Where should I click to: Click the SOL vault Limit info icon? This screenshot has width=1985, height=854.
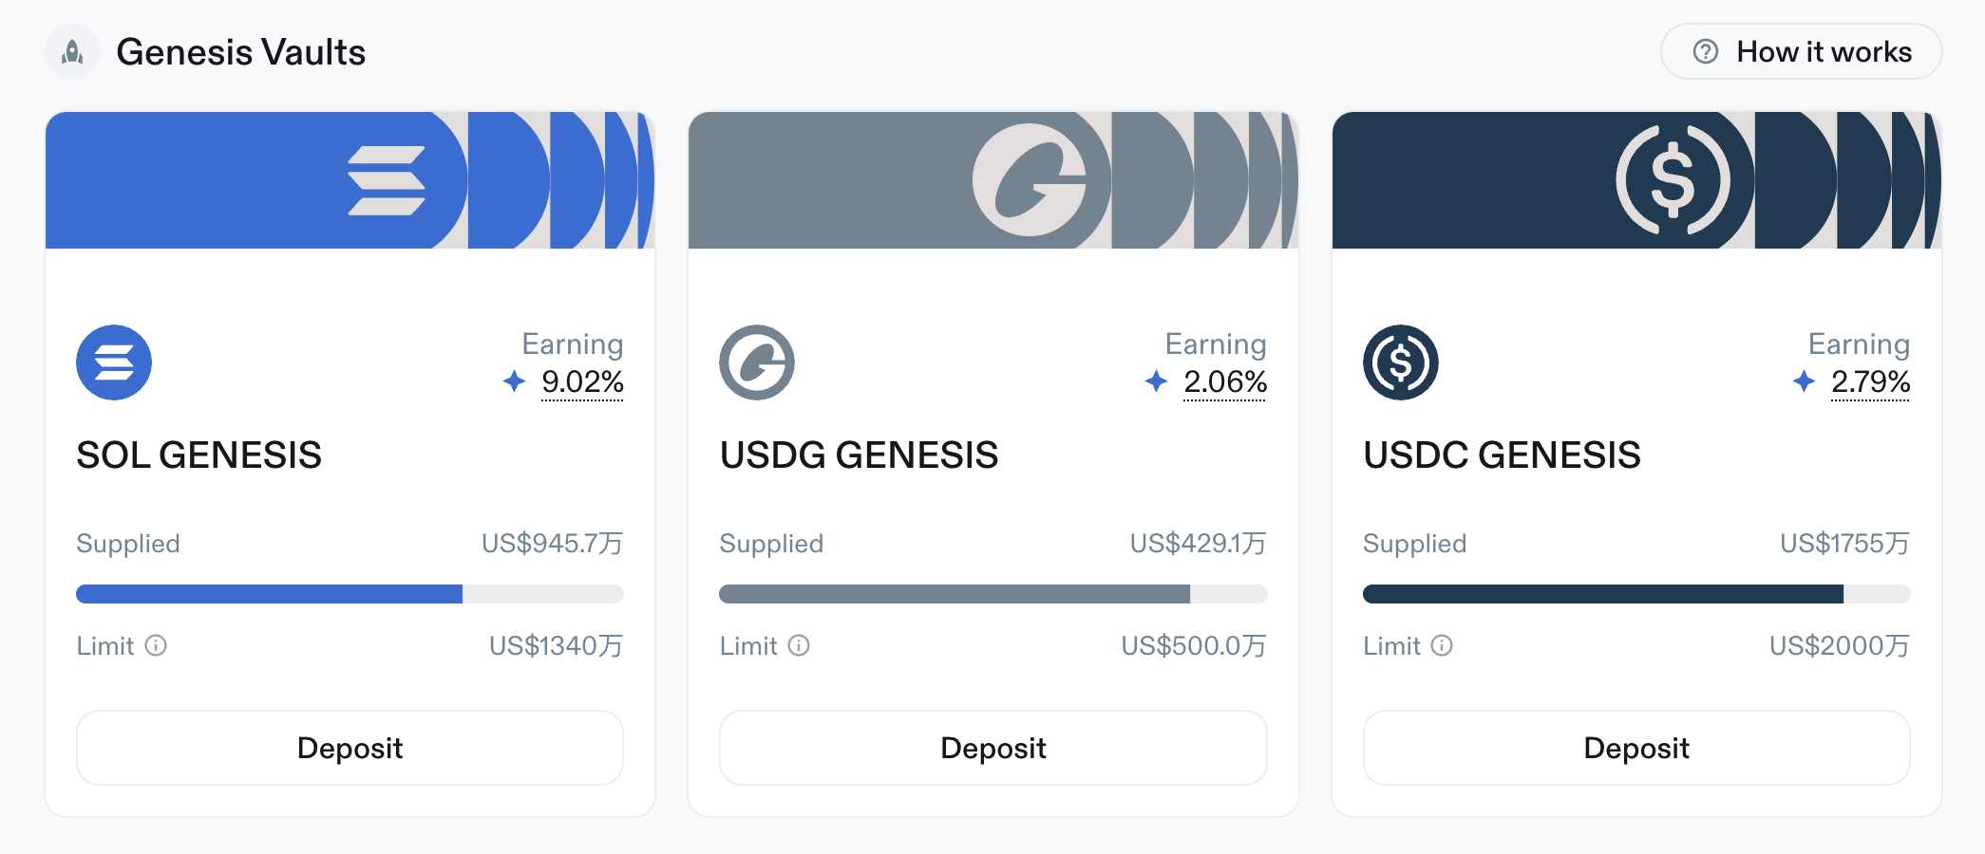(156, 646)
